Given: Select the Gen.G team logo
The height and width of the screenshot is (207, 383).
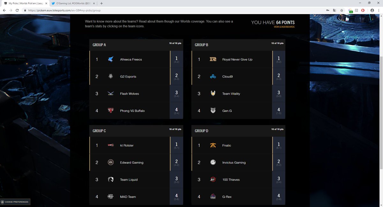Looking at the screenshot, I should pyautogui.click(x=213, y=111).
